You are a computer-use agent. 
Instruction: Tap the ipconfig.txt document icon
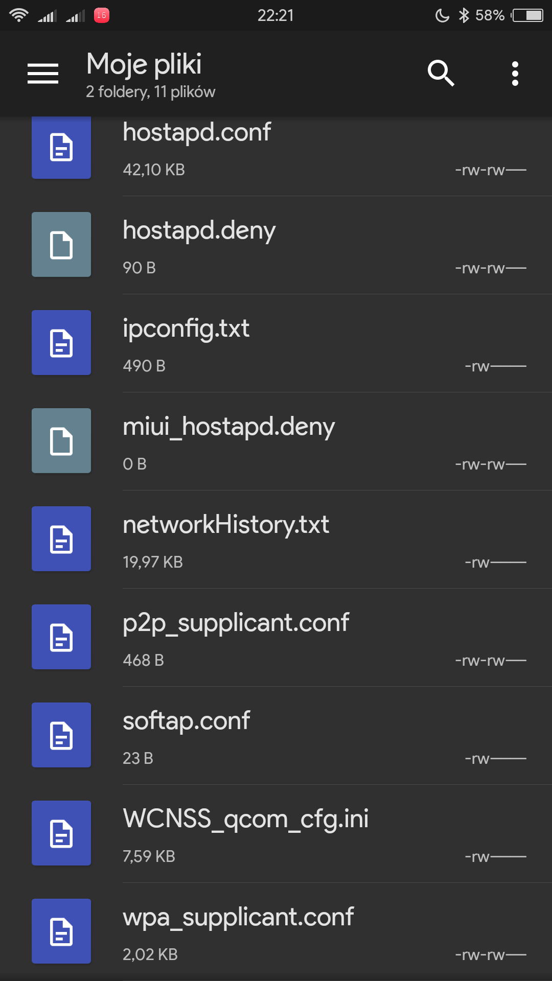[x=61, y=343]
